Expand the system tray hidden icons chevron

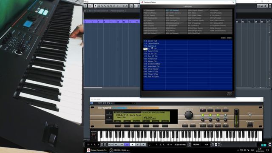(238, 150)
